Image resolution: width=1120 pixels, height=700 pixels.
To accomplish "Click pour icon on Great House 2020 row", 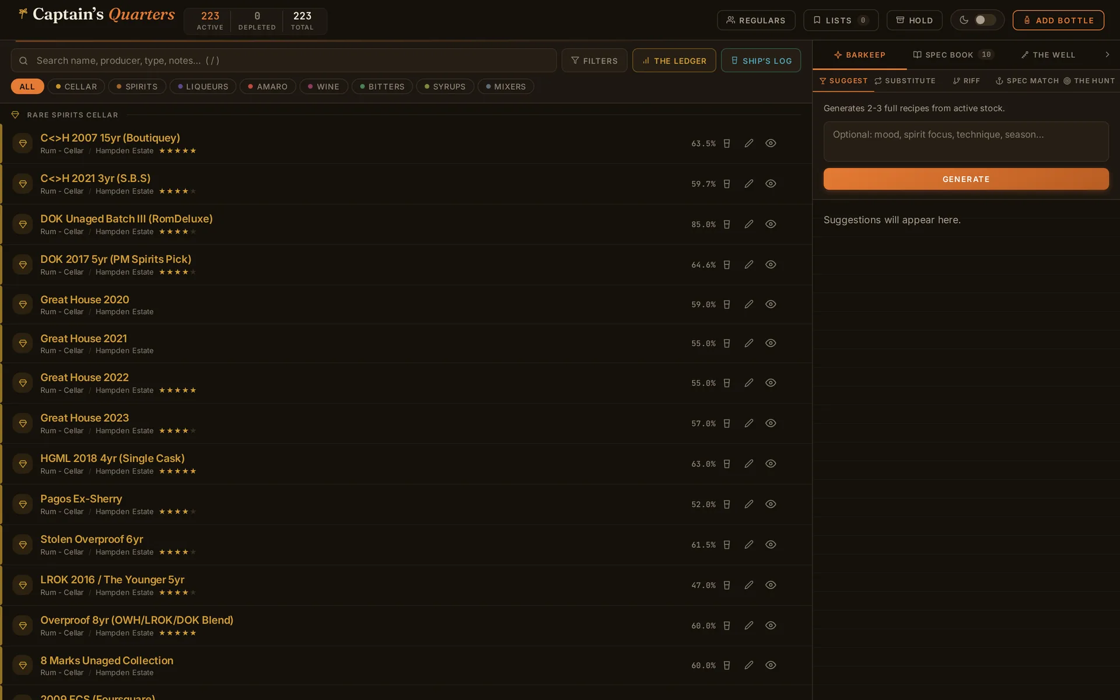I will [x=727, y=304].
